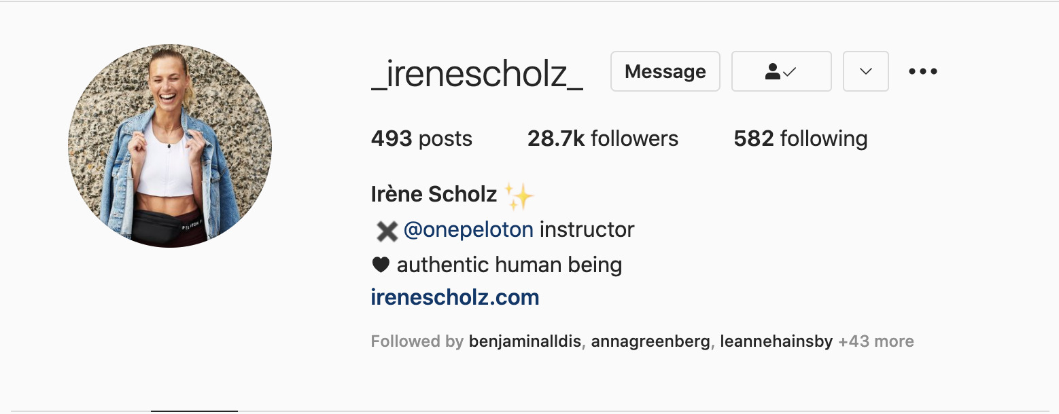This screenshot has width=1059, height=414.
Task: Click the Message button
Action: point(665,71)
